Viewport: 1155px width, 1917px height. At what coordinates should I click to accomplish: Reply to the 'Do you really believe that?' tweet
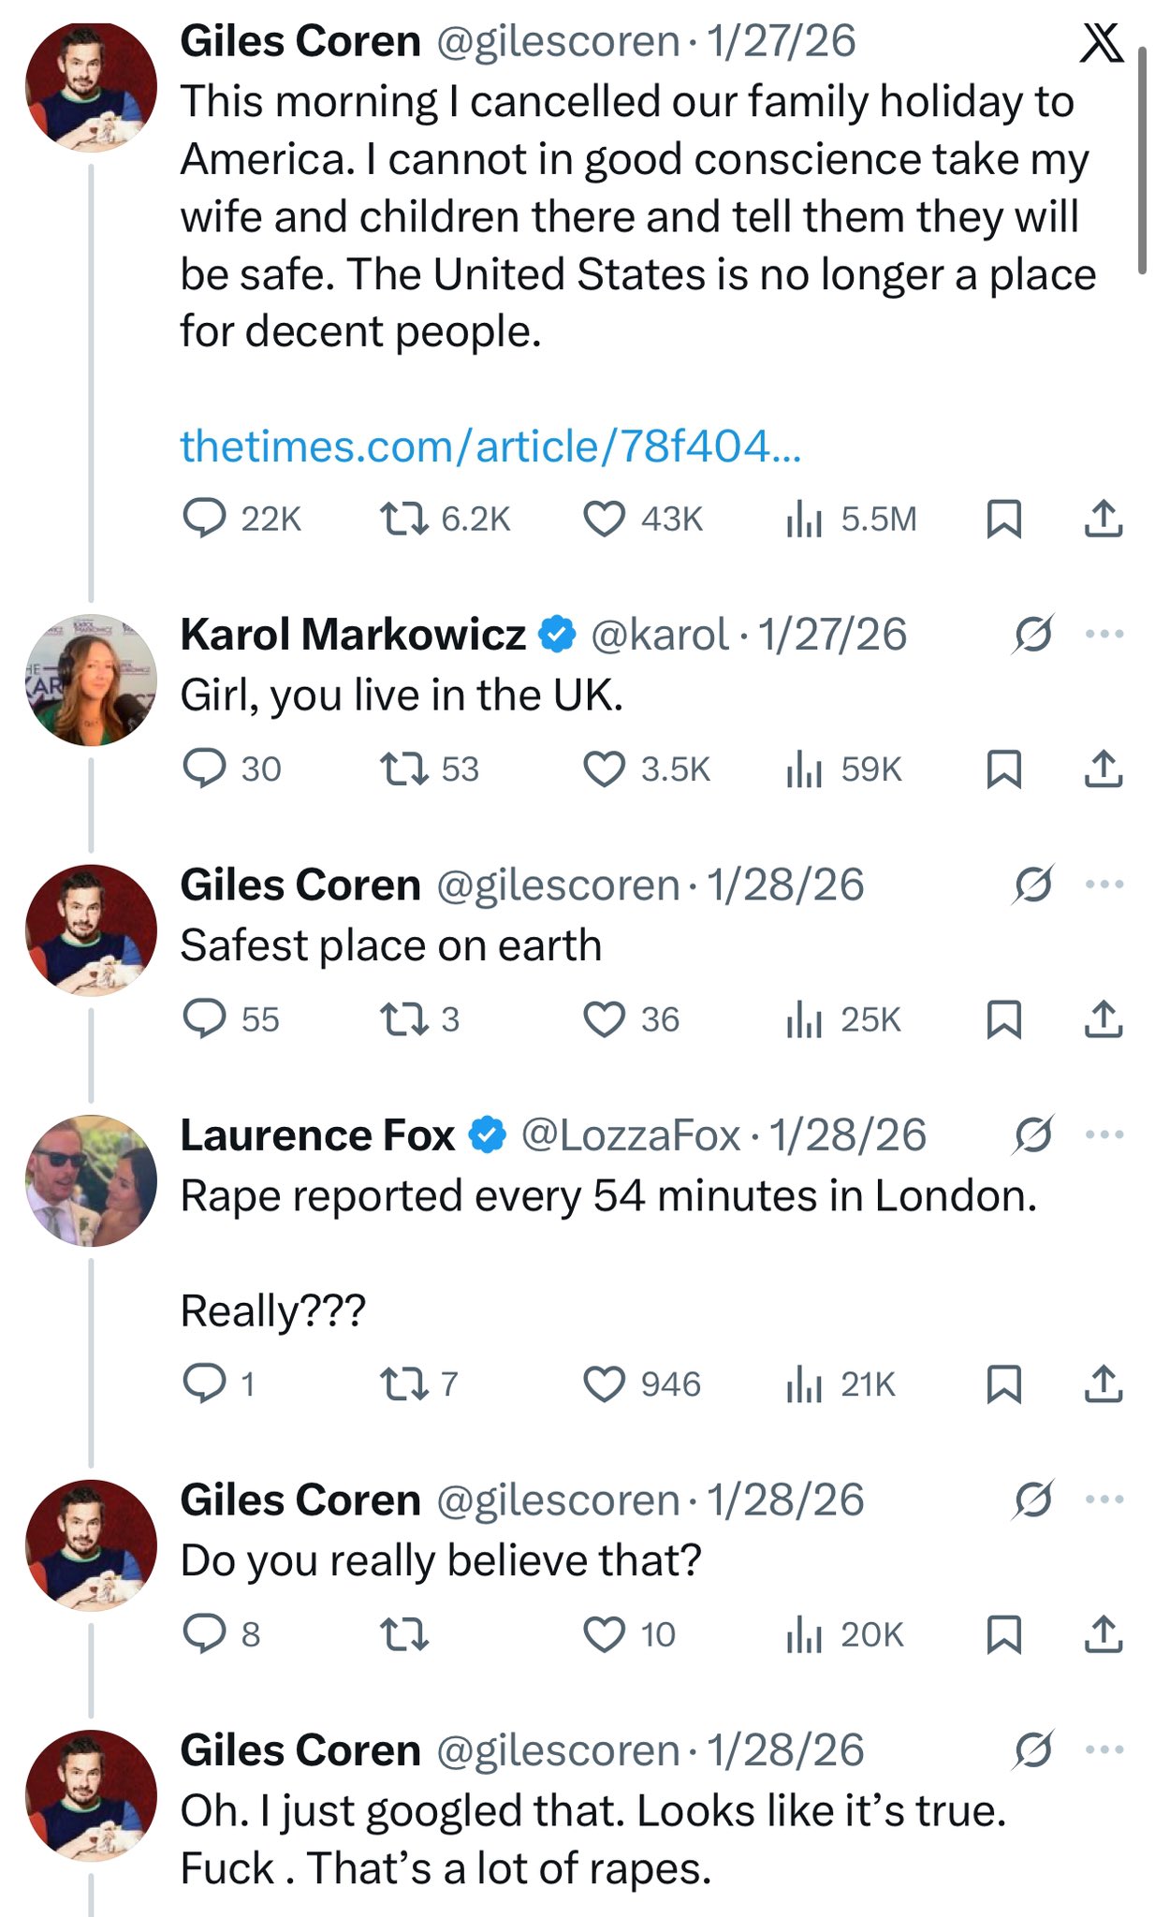(x=203, y=1634)
